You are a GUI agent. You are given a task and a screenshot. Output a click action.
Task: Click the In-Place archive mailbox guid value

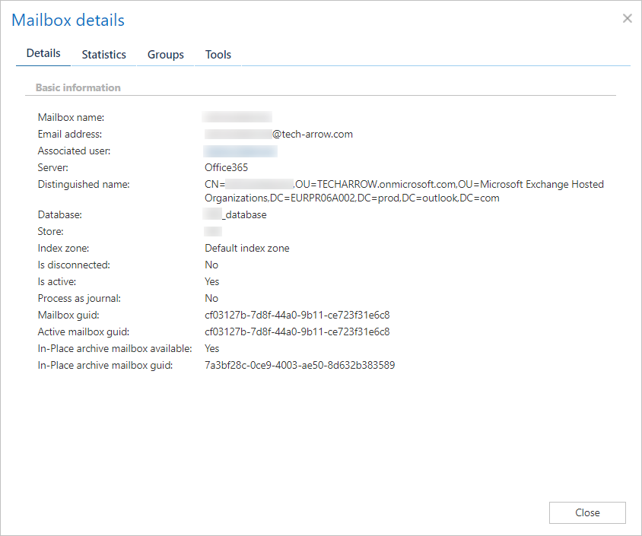coord(300,365)
